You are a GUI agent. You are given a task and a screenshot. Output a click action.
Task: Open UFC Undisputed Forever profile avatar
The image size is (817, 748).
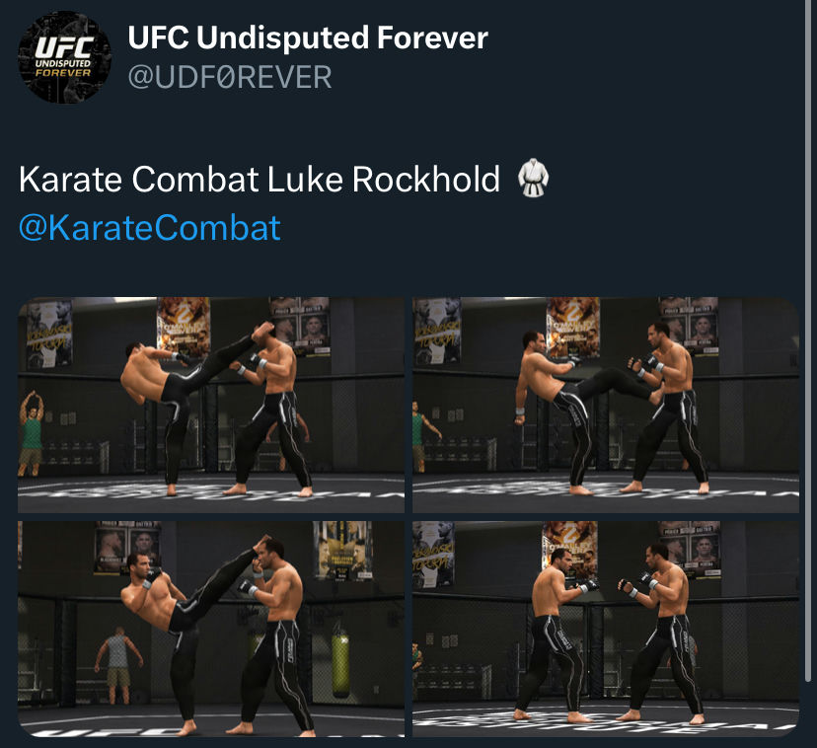click(x=64, y=57)
